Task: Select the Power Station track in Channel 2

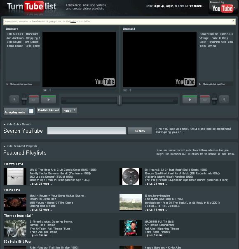Action: tap(216, 34)
